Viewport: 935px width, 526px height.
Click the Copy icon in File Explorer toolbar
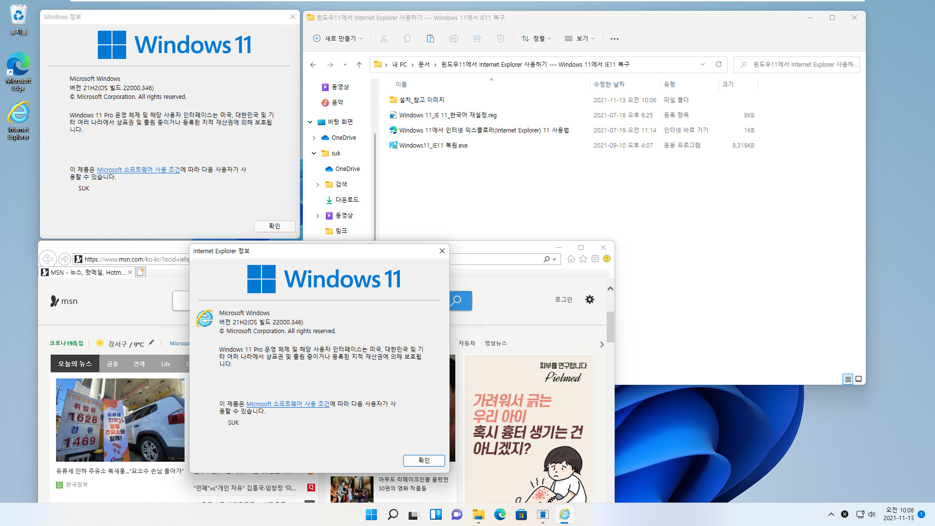[407, 38]
